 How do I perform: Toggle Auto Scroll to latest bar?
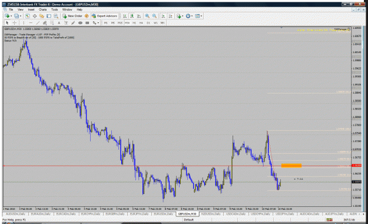pos(163,16)
